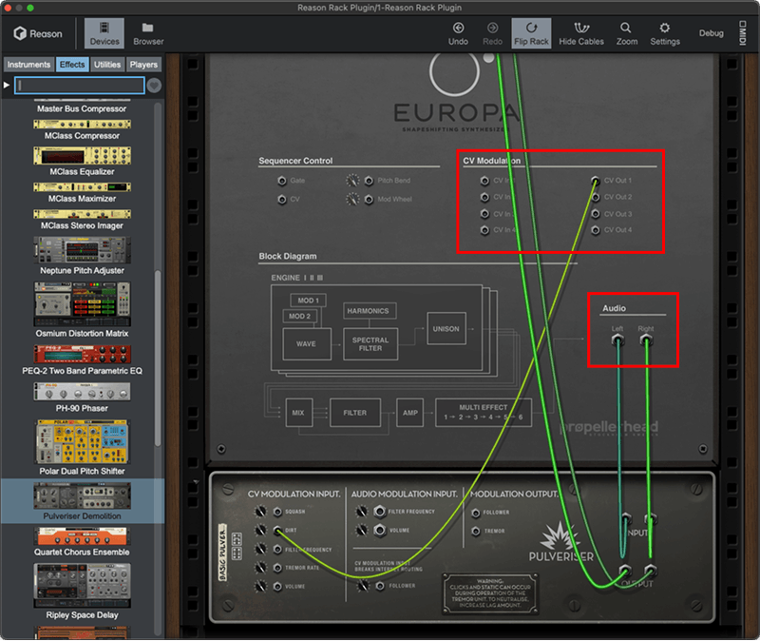This screenshot has width=760, height=641.
Task: Click the device list scrollbar
Action: tap(158, 359)
